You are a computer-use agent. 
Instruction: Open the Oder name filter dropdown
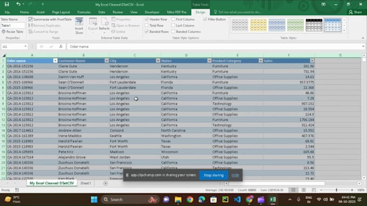click(55, 61)
